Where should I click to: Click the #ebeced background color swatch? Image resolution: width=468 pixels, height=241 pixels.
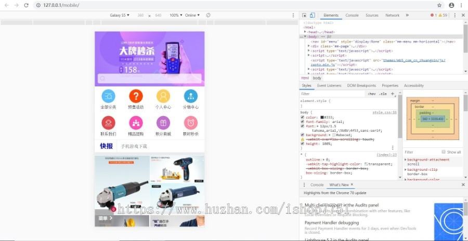tap(334, 135)
